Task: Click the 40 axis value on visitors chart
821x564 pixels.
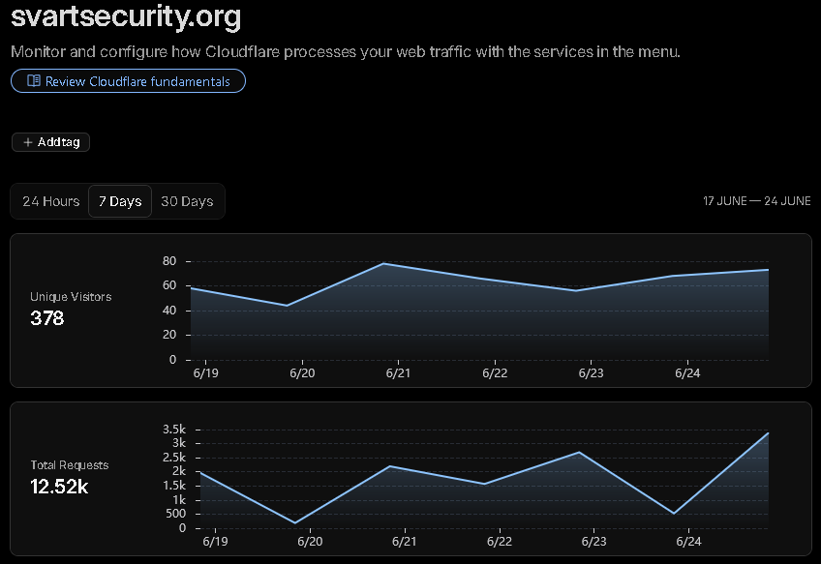Action: 169,311
